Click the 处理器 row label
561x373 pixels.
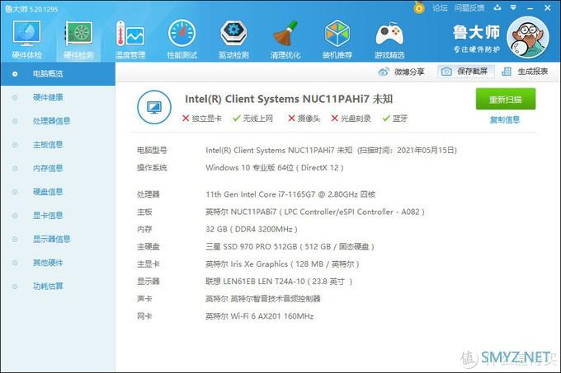click(x=148, y=194)
